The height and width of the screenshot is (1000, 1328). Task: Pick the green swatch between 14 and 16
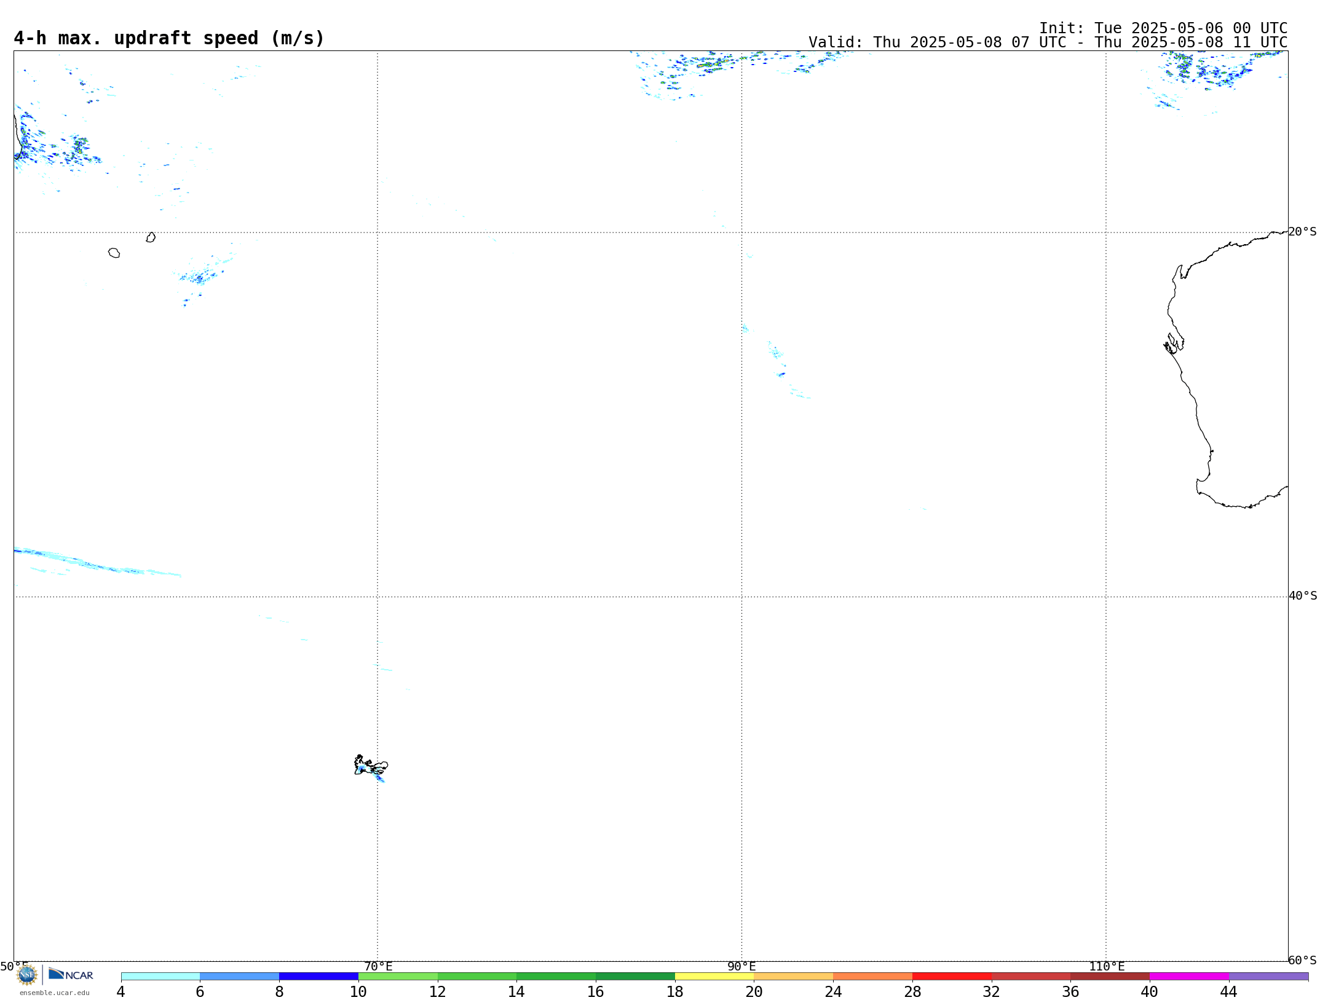[x=556, y=976]
